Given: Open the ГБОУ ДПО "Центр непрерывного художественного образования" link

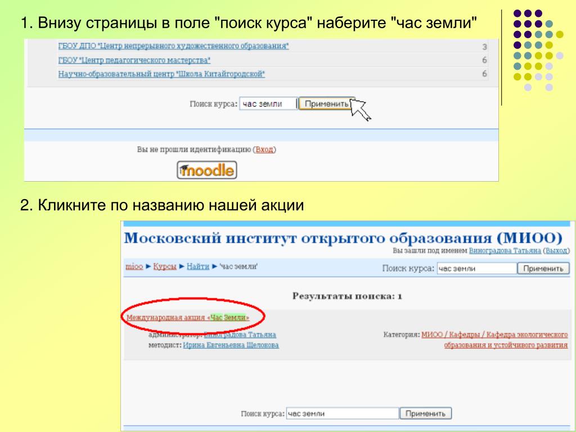Looking at the screenshot, I should point(173,46).
